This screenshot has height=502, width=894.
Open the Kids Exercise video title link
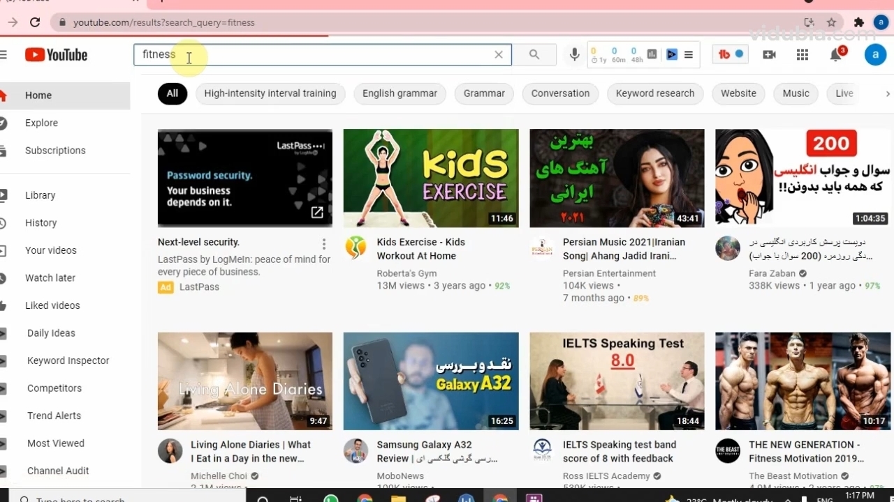pyautogui.click(x=420, y=249)
